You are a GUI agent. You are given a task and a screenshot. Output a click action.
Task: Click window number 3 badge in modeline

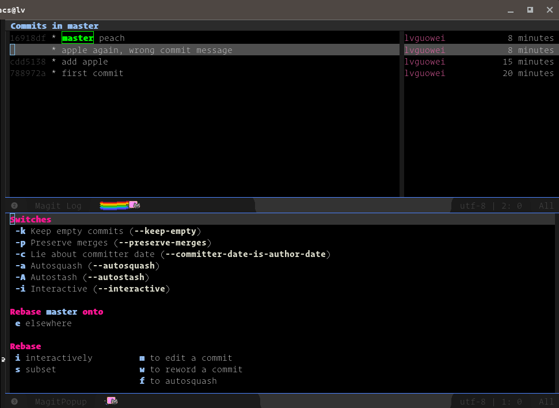[14, 402]
